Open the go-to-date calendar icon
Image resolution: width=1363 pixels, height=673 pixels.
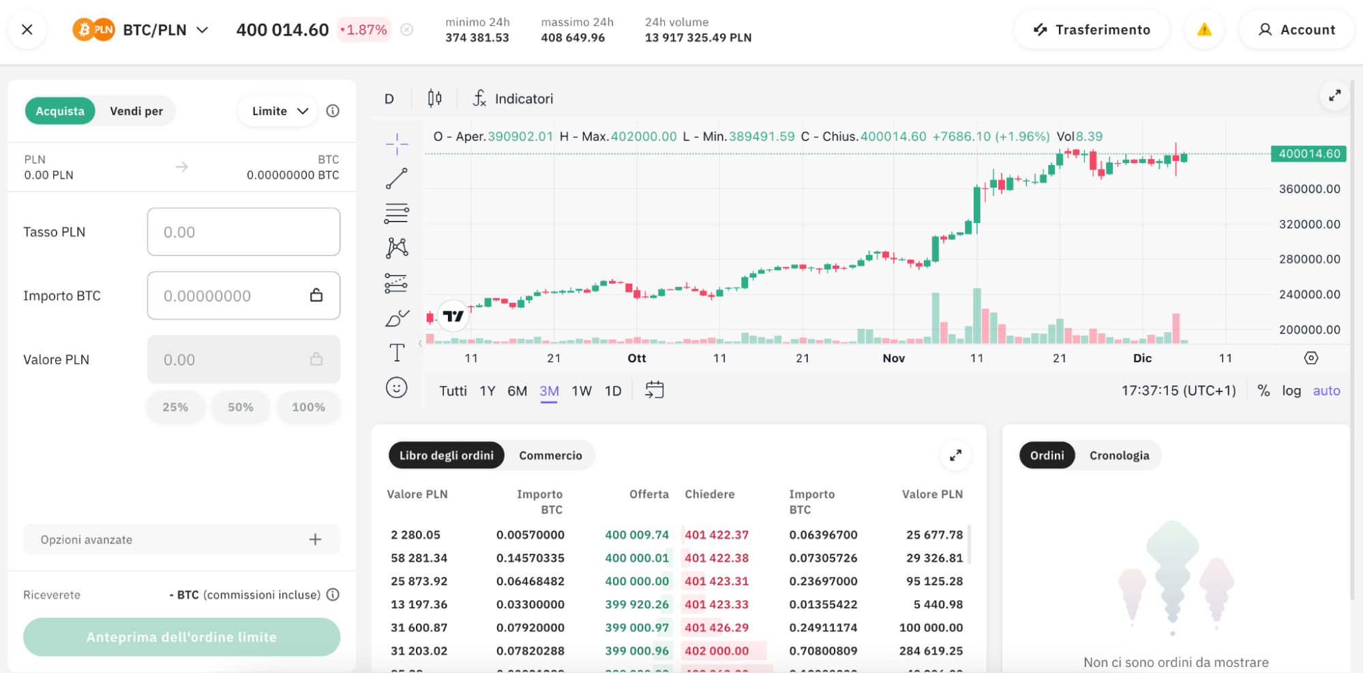654,390
